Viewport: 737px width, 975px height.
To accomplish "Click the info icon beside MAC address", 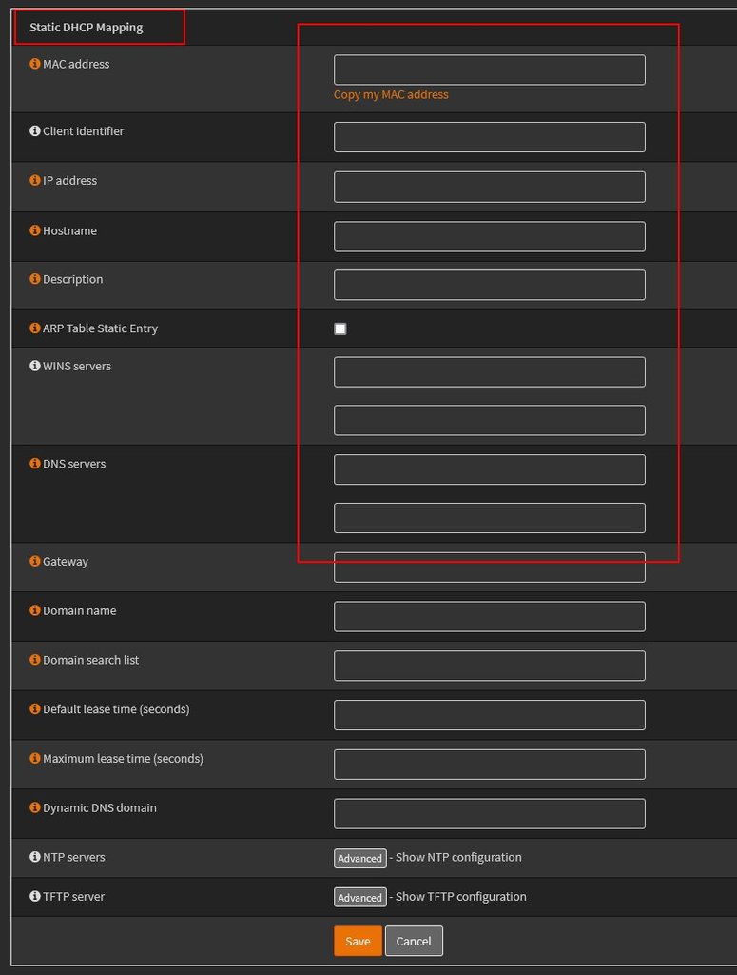I will (35, 64).
